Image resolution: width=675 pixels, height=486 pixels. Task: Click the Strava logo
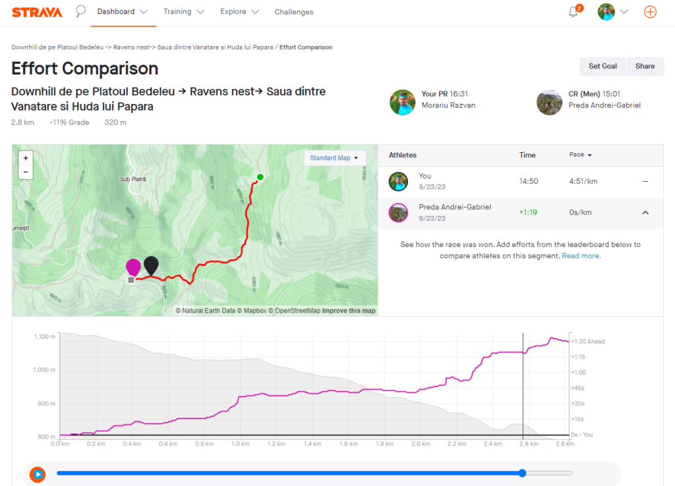point(37,12)
